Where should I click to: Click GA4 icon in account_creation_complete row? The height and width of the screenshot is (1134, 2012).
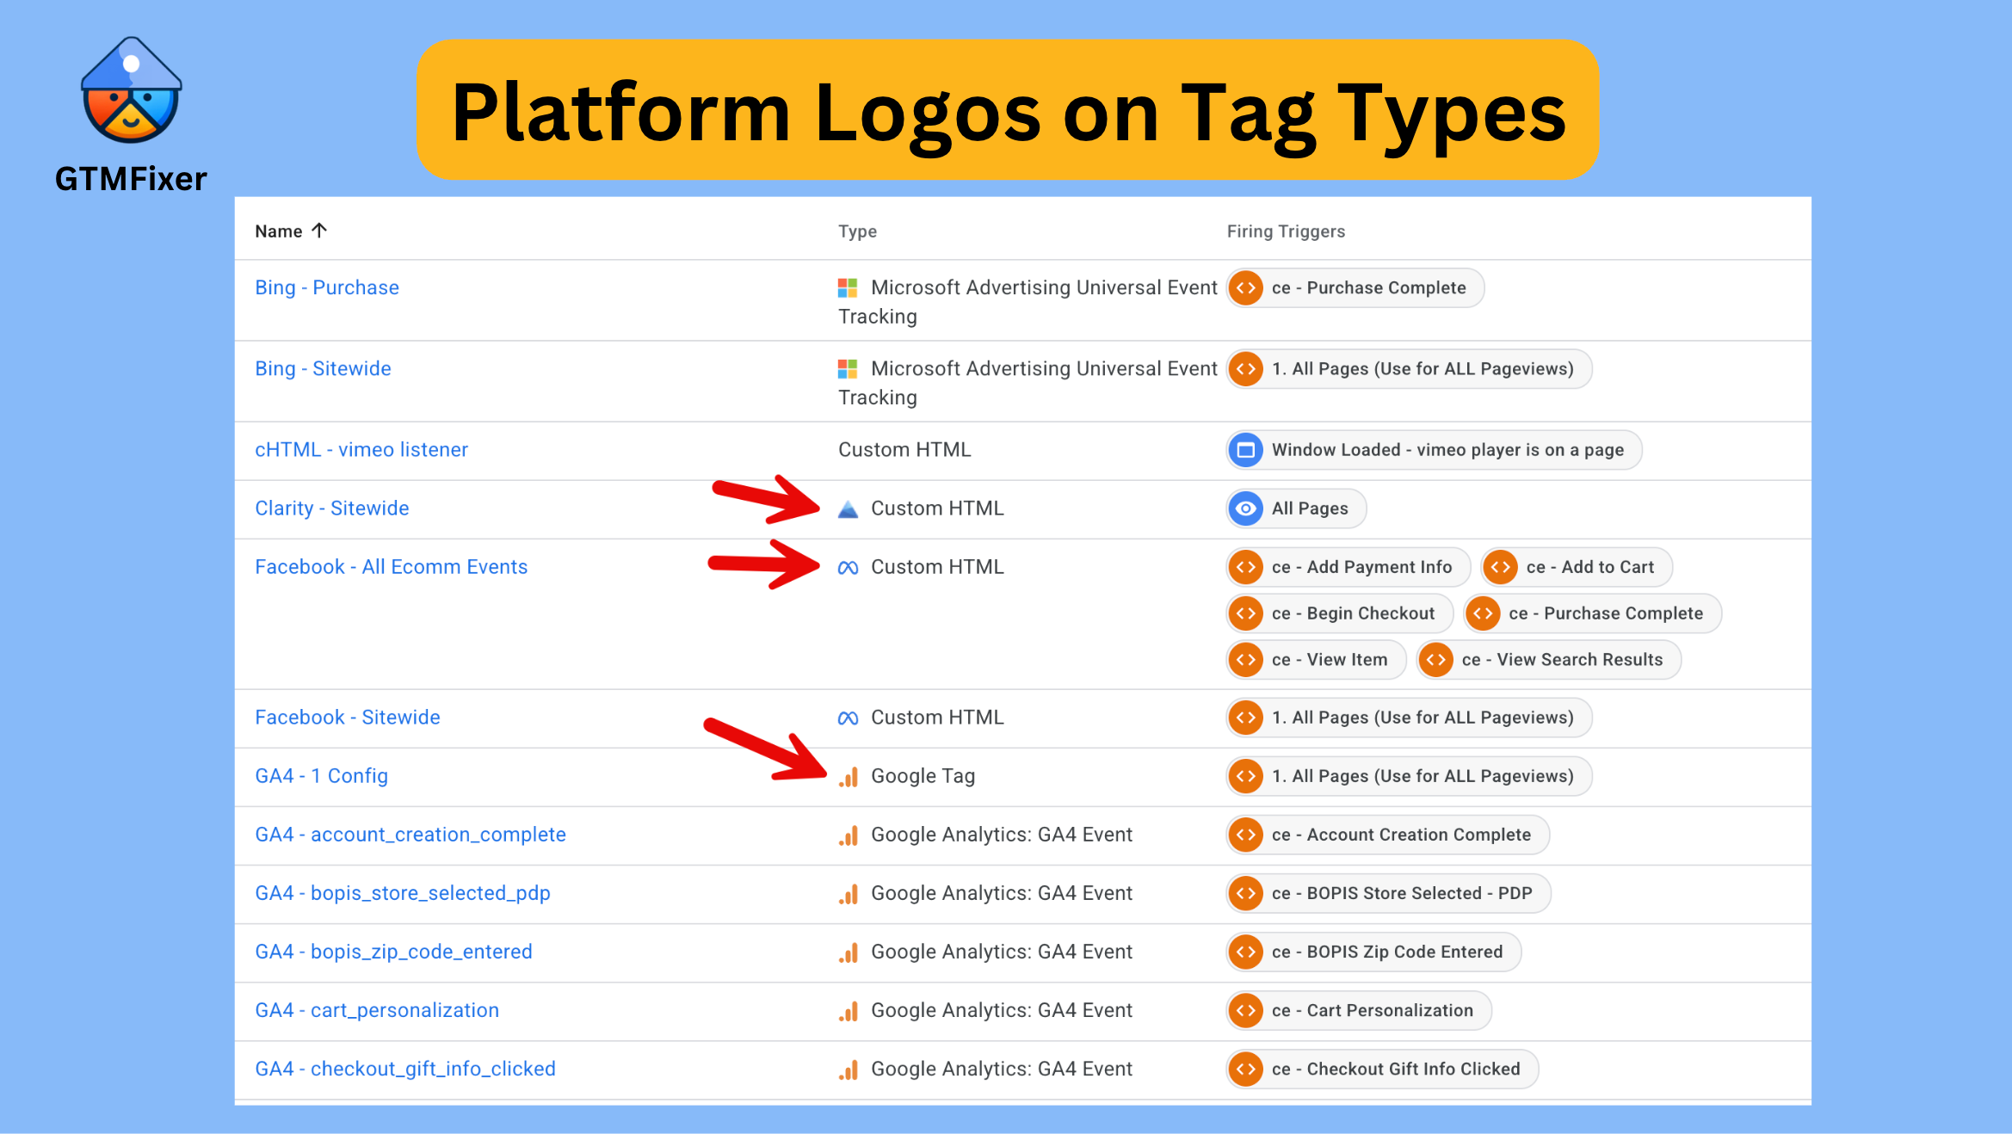[x=849, y=835]
